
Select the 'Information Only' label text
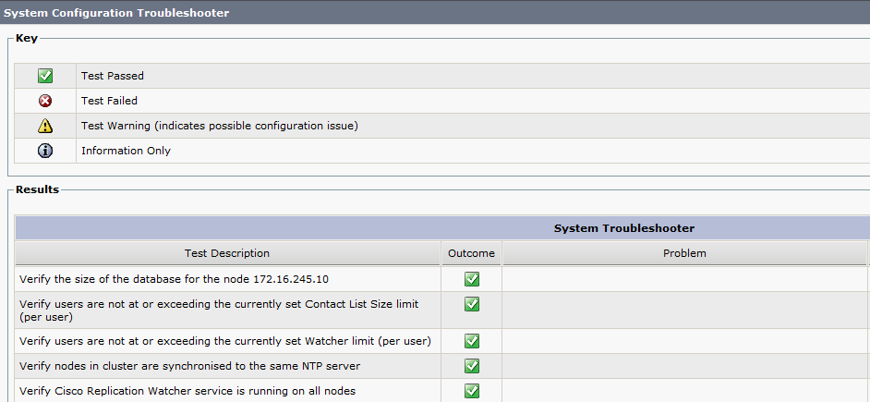126,151
